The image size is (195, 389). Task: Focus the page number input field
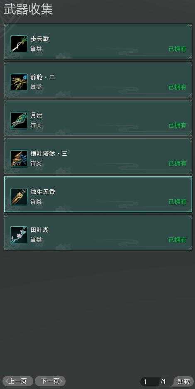click(x=151, y=382)
